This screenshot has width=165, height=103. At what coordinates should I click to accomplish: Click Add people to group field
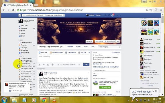point(107,70)
